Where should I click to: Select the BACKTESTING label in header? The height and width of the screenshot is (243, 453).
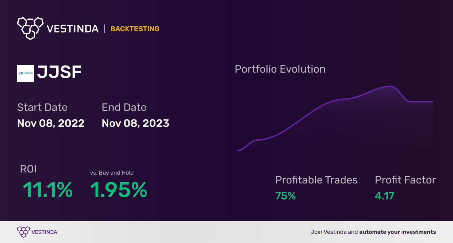[x=135, y=29]
